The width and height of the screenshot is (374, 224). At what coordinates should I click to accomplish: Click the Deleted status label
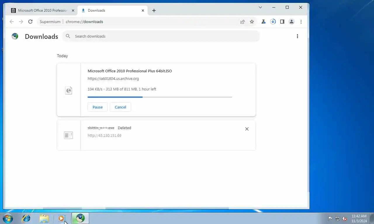point(124,128)
